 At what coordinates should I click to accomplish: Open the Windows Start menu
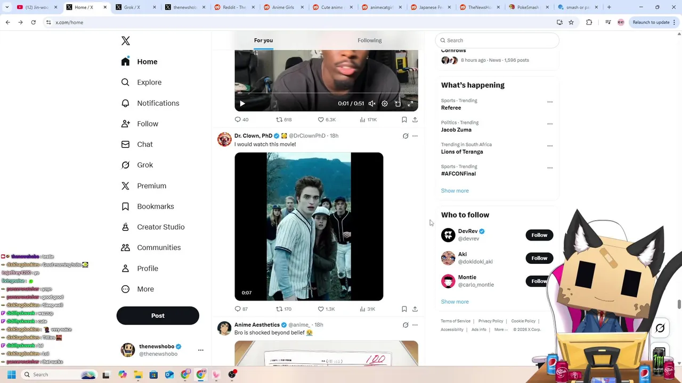point(11,374)
